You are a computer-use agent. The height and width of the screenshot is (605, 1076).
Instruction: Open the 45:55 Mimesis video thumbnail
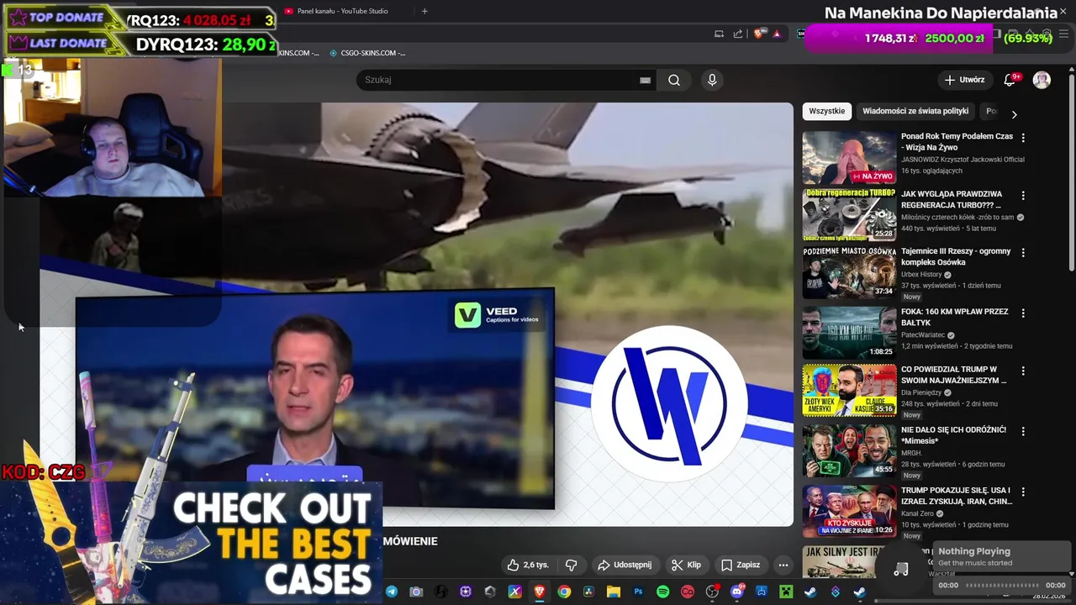click(x=849, y=451)
